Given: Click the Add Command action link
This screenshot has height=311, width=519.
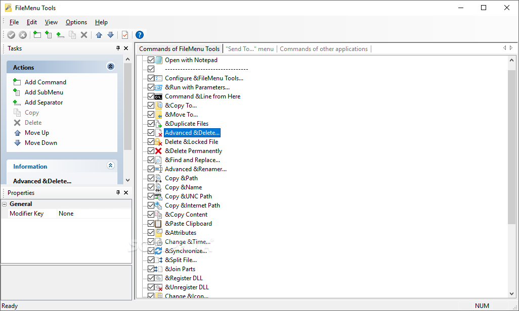Looking at the screenshot, I should point(46,82).
